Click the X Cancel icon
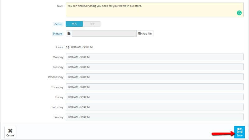 (x=10, y=131)
